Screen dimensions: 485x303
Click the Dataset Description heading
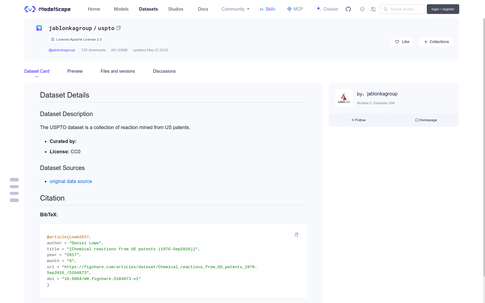[x=66, y=114]
